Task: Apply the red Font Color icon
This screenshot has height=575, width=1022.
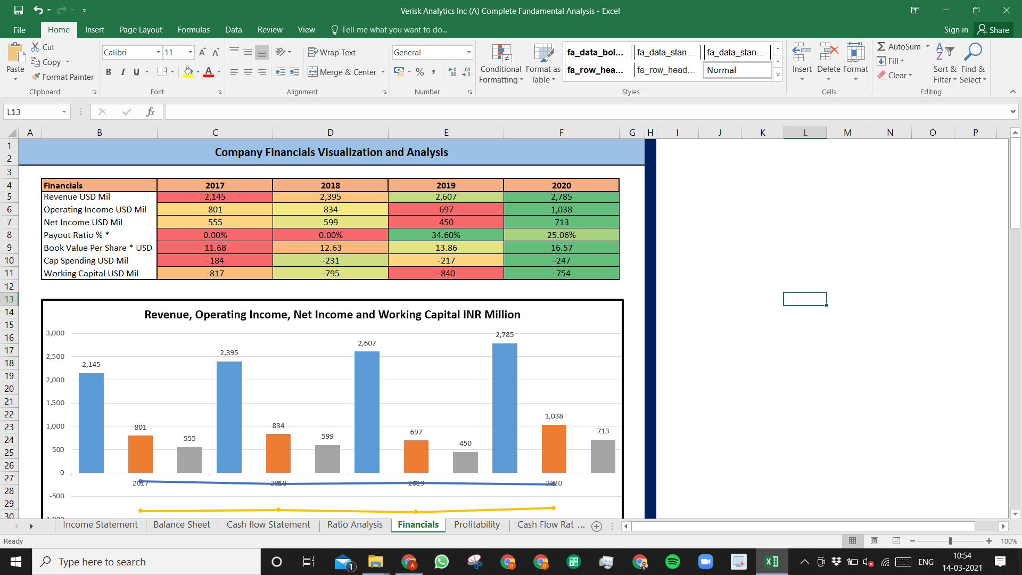Action: pyautogui.click(x=209, y=71)
